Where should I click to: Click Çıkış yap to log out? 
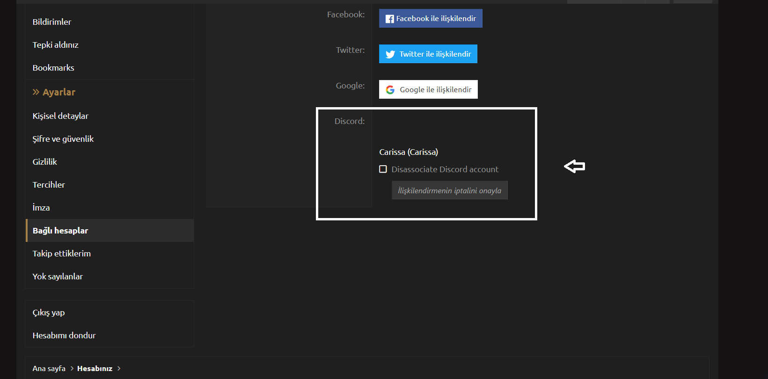coord(49,313)
